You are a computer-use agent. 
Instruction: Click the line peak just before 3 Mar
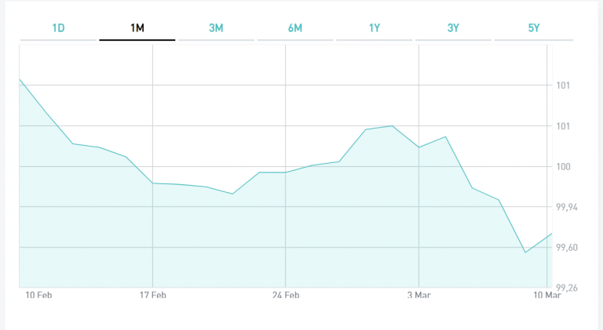pyautogui.click(x=393, y=125)
